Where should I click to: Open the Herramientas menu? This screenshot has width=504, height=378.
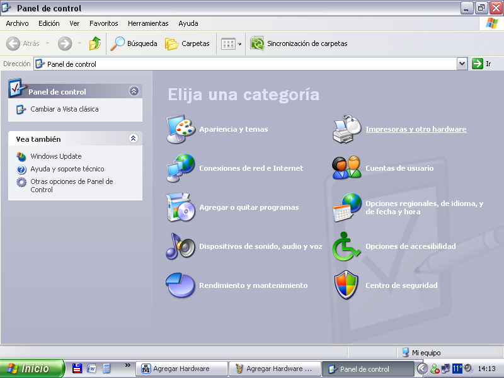click(x=148, y=23)
